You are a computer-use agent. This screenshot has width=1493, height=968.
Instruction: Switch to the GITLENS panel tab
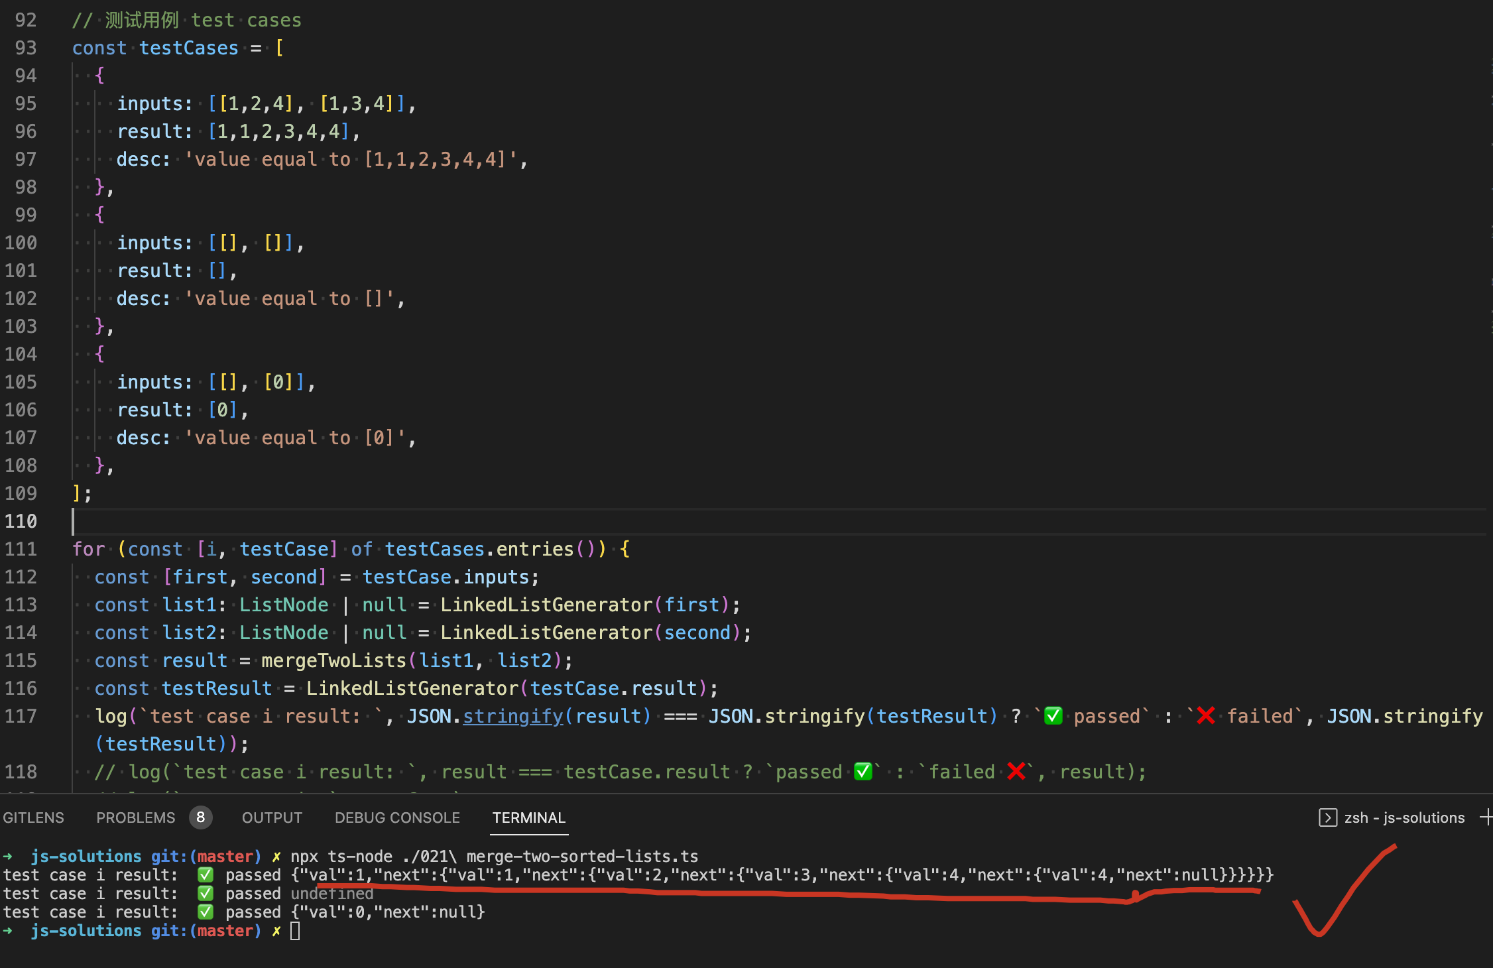(33, 817)
